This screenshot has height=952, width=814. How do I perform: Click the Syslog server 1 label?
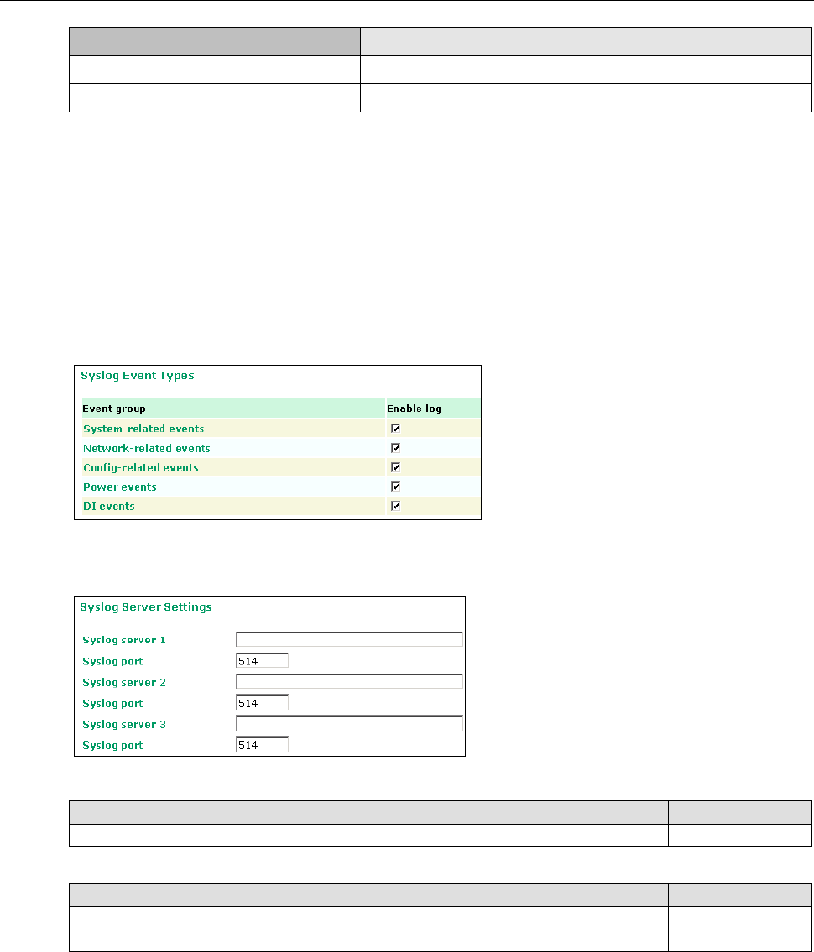point(124,640)
